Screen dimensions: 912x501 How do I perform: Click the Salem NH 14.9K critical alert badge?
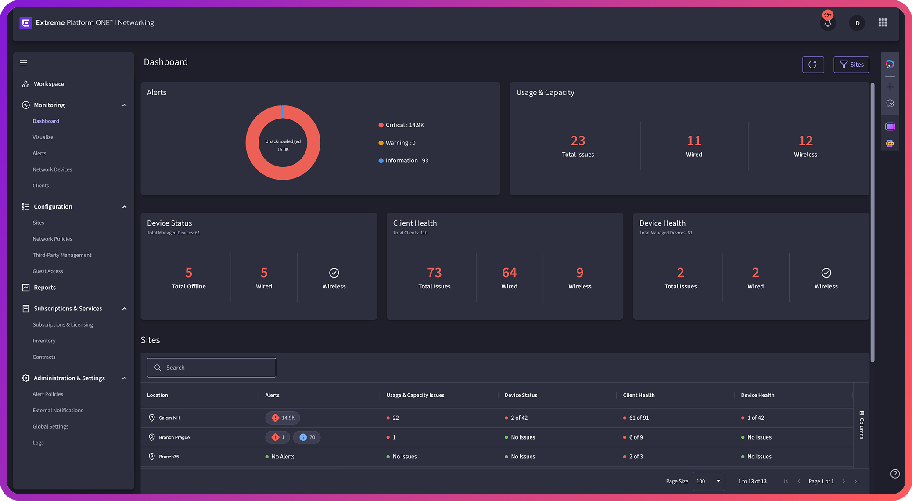283,418
